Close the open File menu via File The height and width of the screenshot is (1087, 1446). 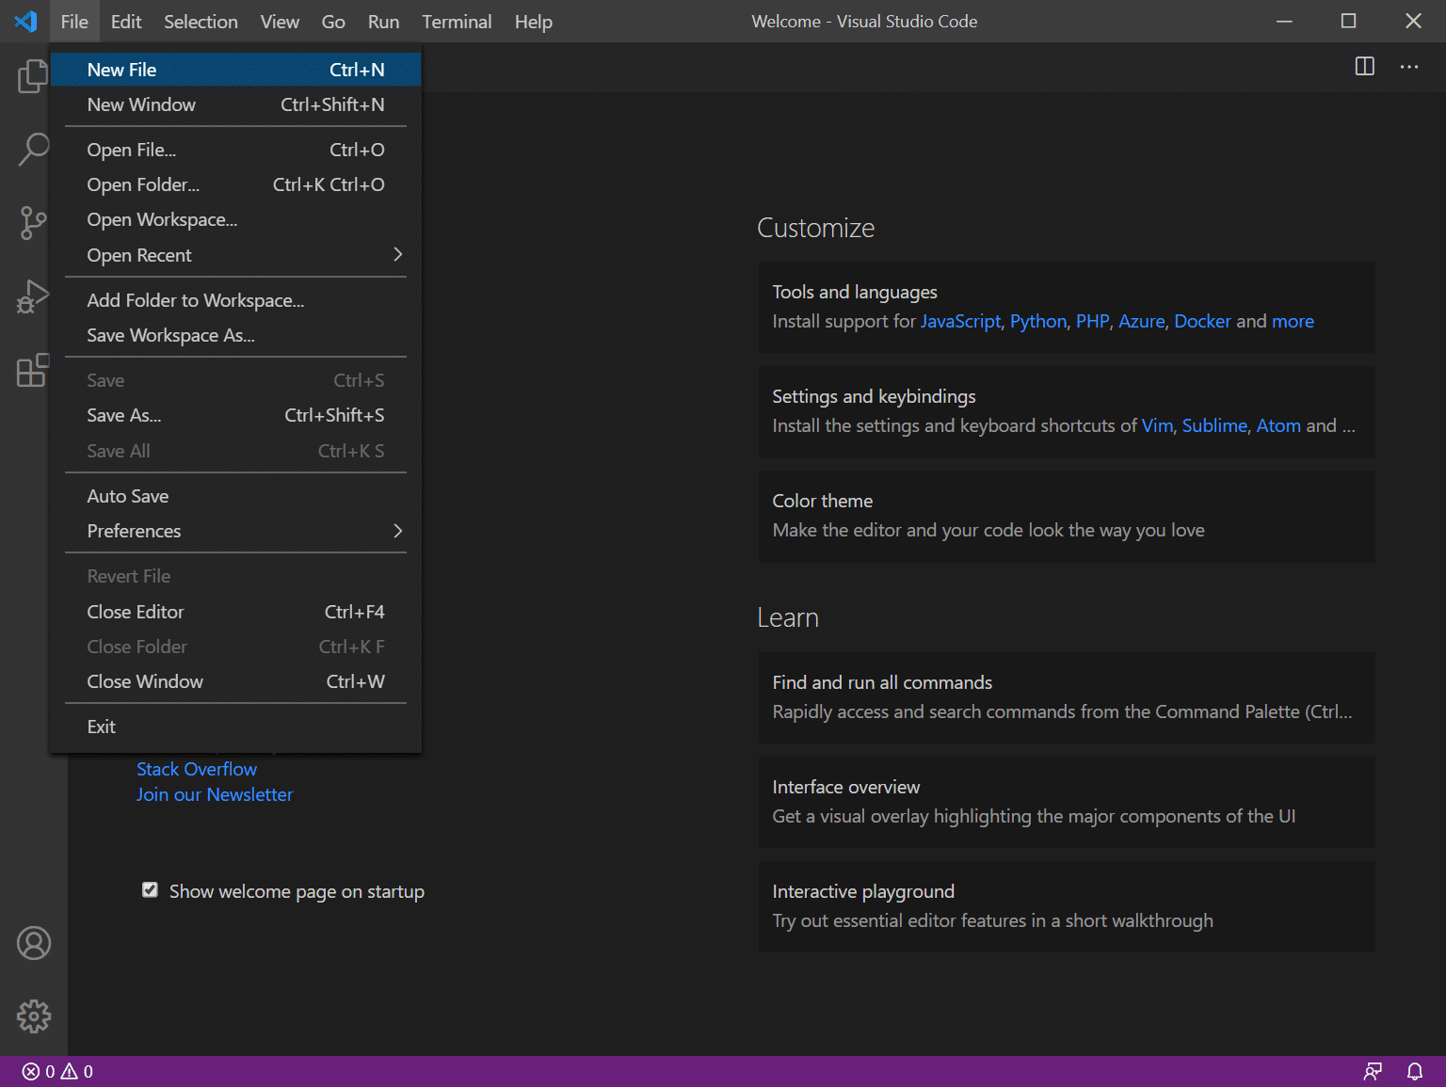point(74,21)
